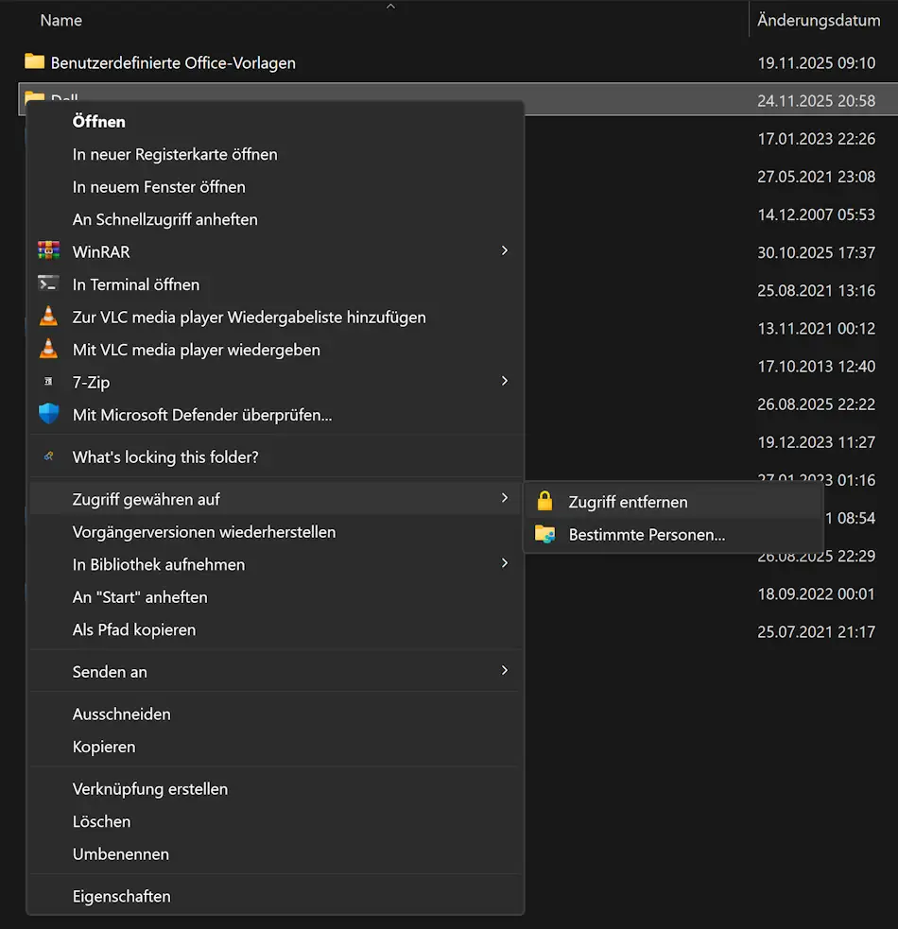Click the Terminal icon next to 'In Terminal öffnen'

coord(48,284)
